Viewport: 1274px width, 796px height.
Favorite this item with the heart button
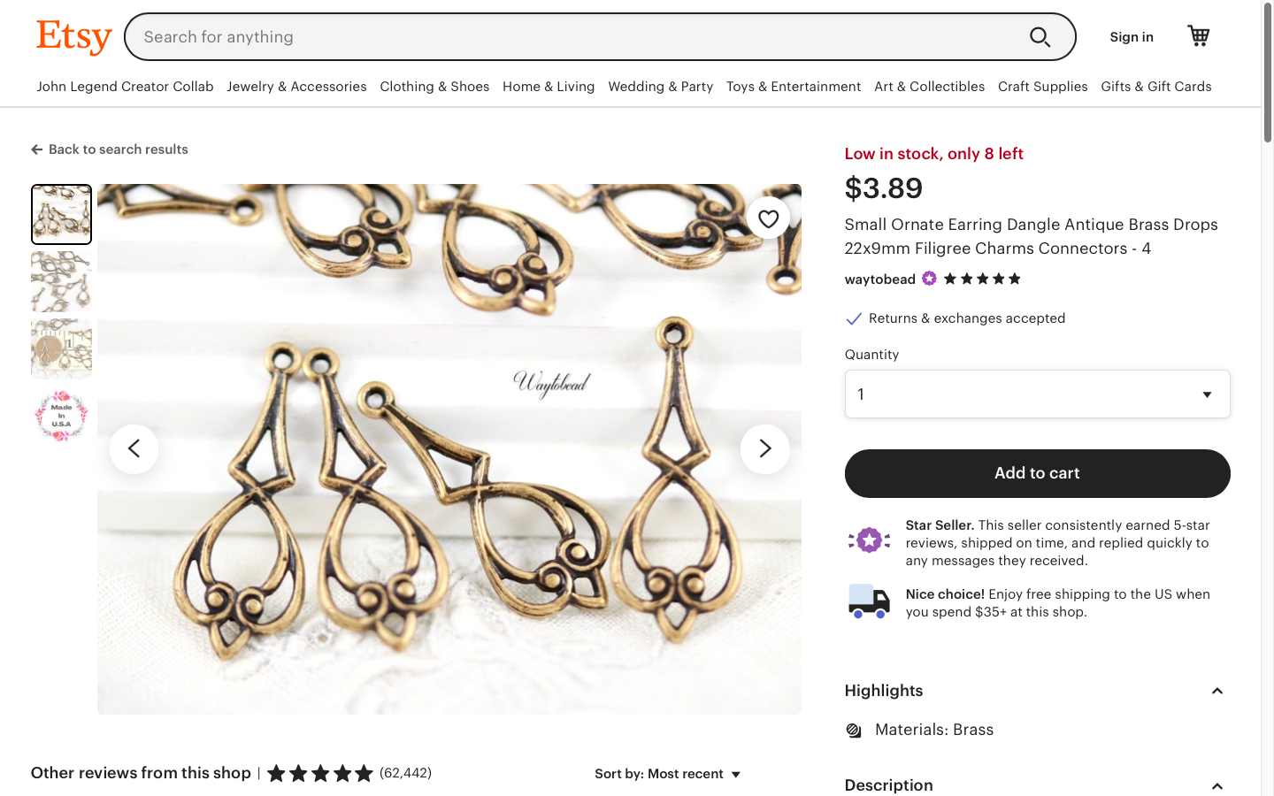pos(768,218)
